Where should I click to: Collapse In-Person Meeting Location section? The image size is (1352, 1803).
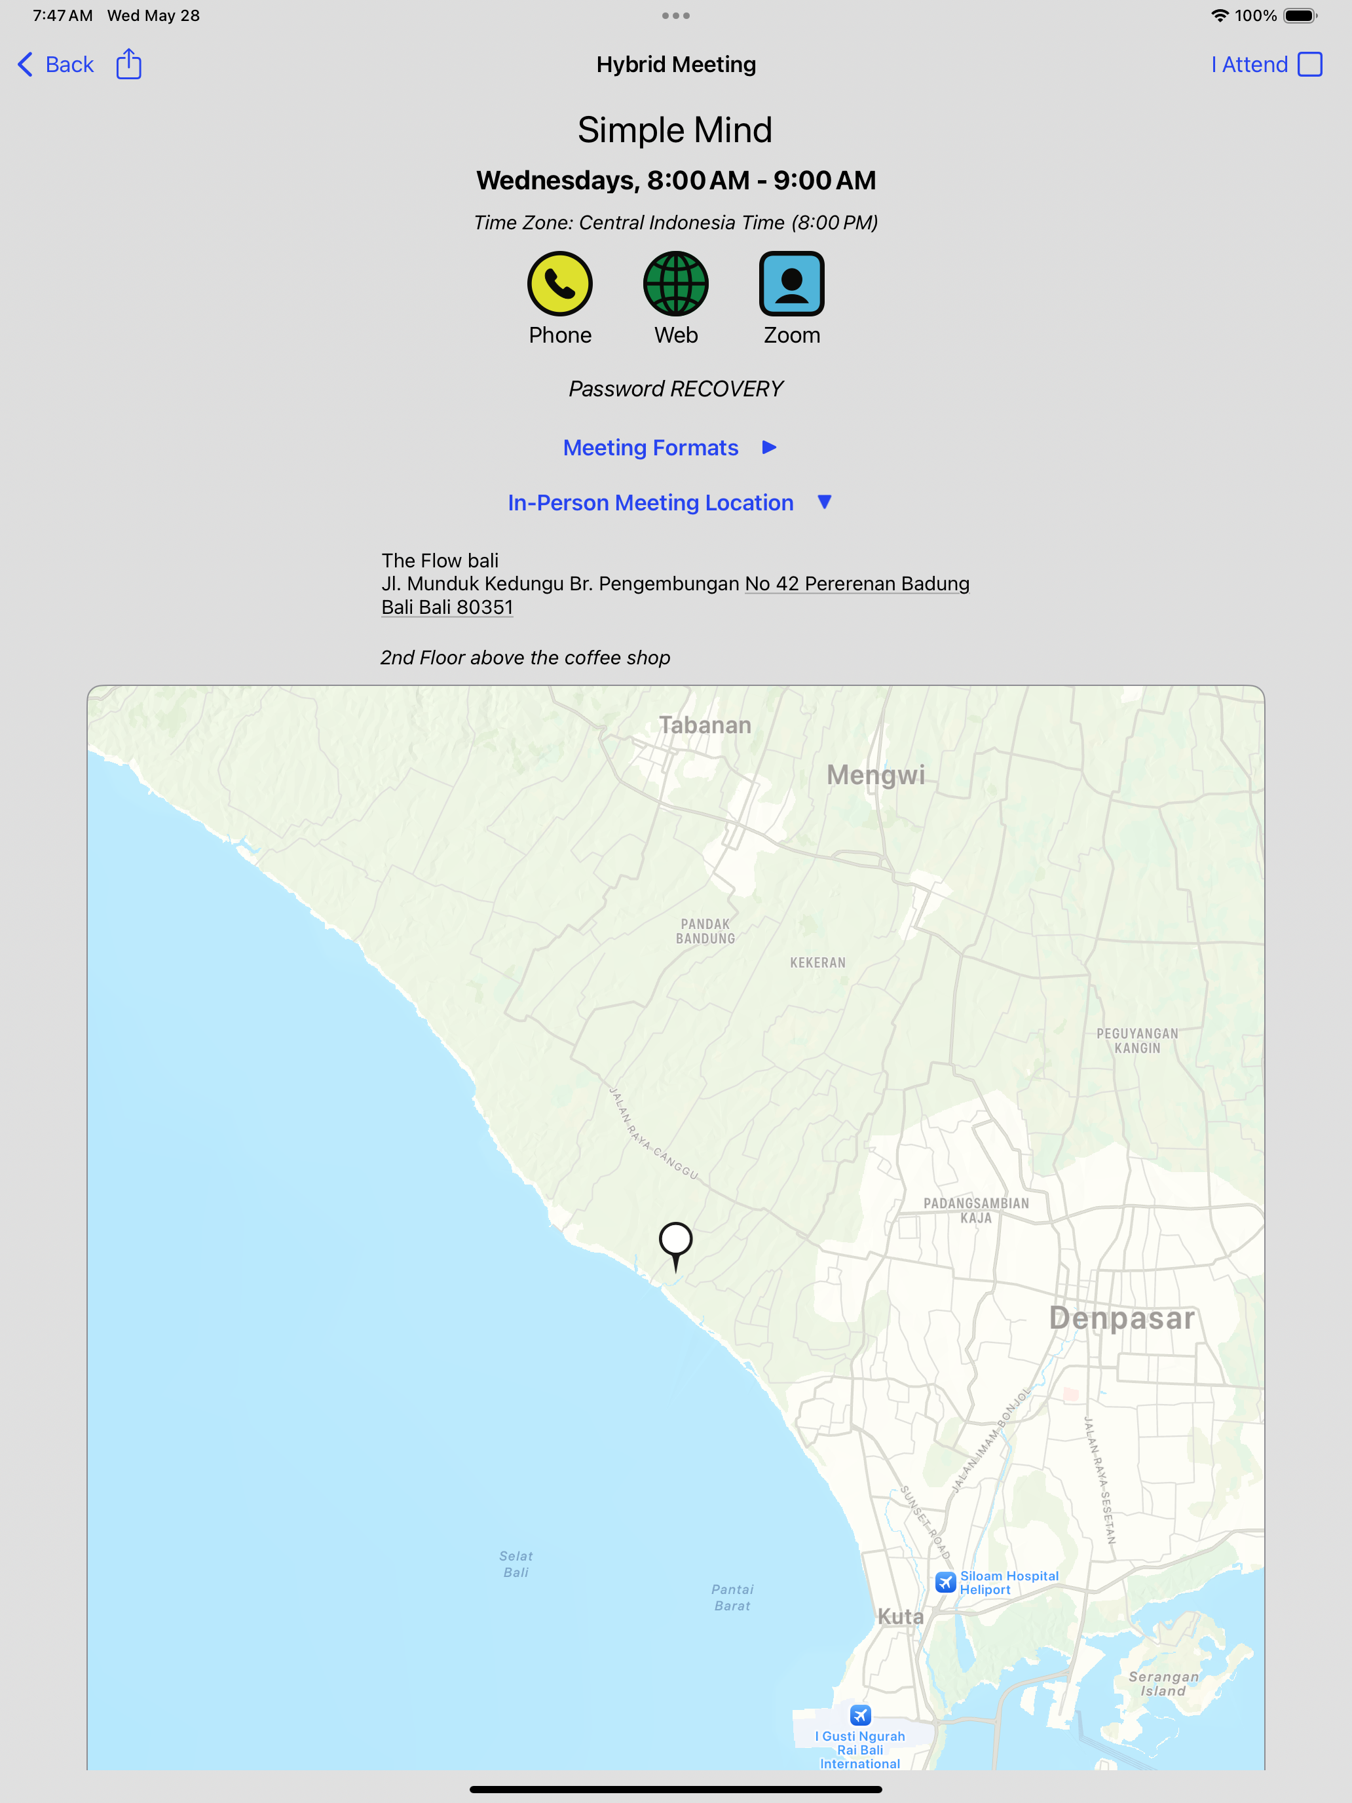coord(670,502)
